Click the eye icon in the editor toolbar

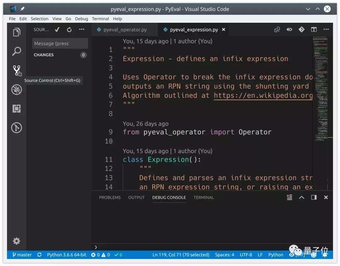289,29
